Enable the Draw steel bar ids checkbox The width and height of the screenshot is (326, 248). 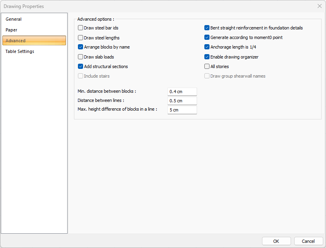81,28
